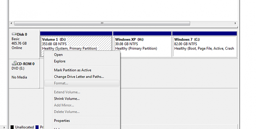Click the Unallocated legend label

[25, 127]
